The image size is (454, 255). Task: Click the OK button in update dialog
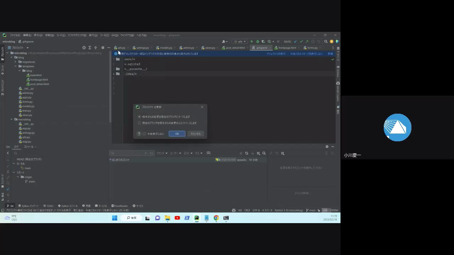pyautogui.click(x=177, y=134)
